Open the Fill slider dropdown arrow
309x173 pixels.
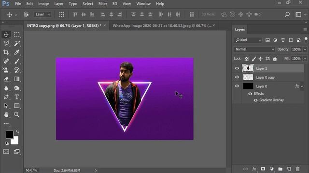click(305, 59)
